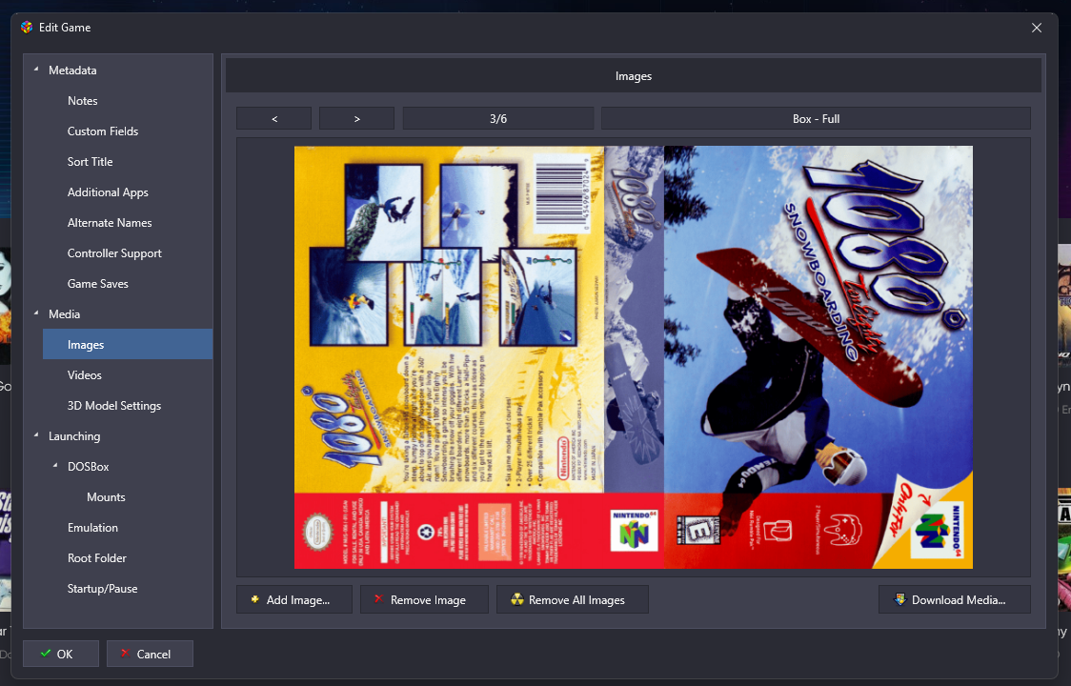Open the Custom Fields page
The image size is (1071, 686).
pyautogui.click(x=103, y=131)
